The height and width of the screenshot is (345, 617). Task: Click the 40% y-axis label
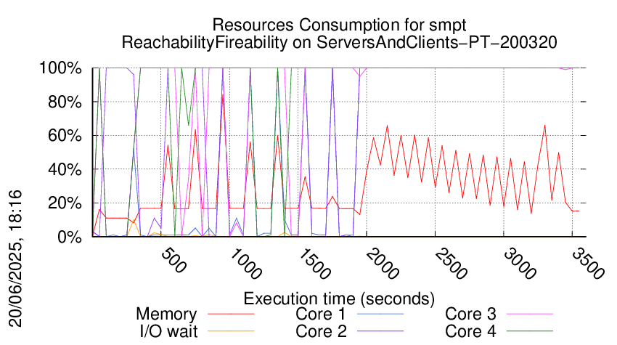(65, 170)
